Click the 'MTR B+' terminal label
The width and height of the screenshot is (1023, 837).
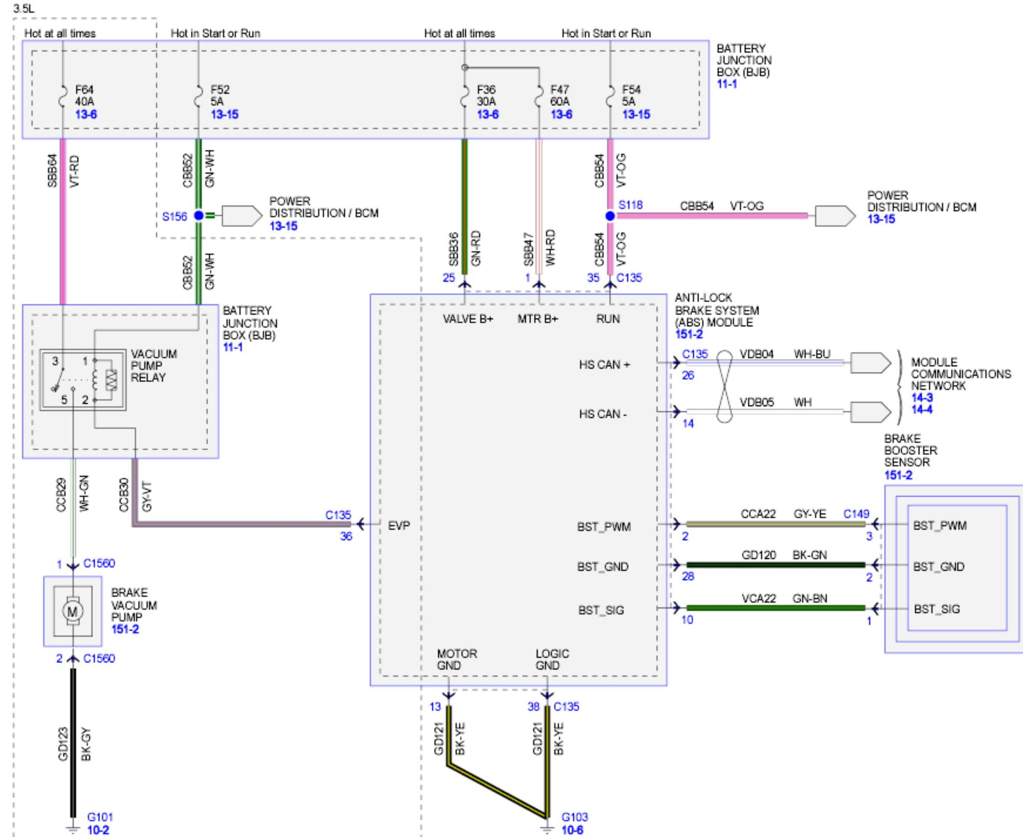[x=538, y=319]
